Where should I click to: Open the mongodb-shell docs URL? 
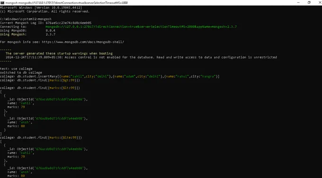point(83,42)
